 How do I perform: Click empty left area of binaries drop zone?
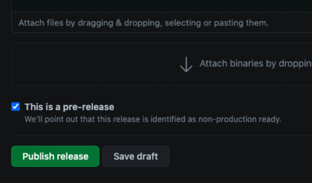[x=80, y=65]
